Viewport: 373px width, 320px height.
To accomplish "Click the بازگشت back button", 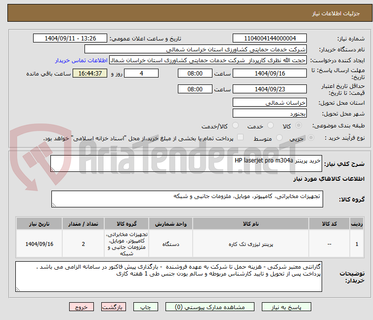I will [x=114, y=307].
